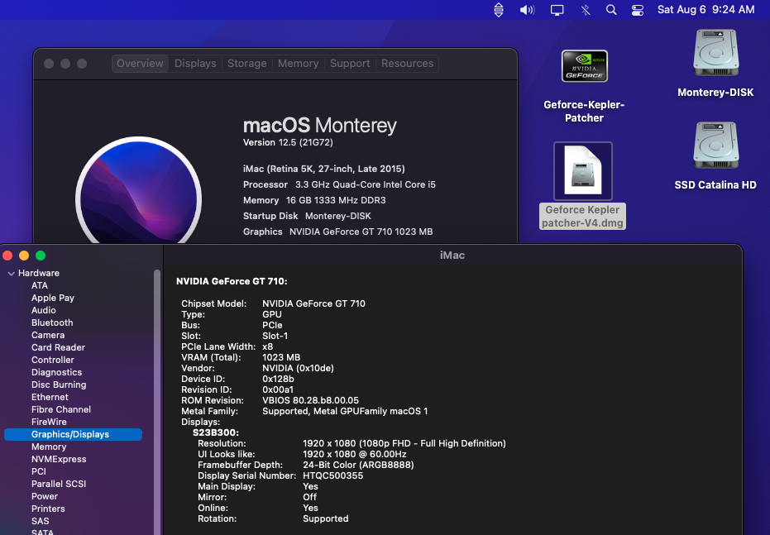
Task: Click Device ID value 0x128b
Action: tap(278, 379)
